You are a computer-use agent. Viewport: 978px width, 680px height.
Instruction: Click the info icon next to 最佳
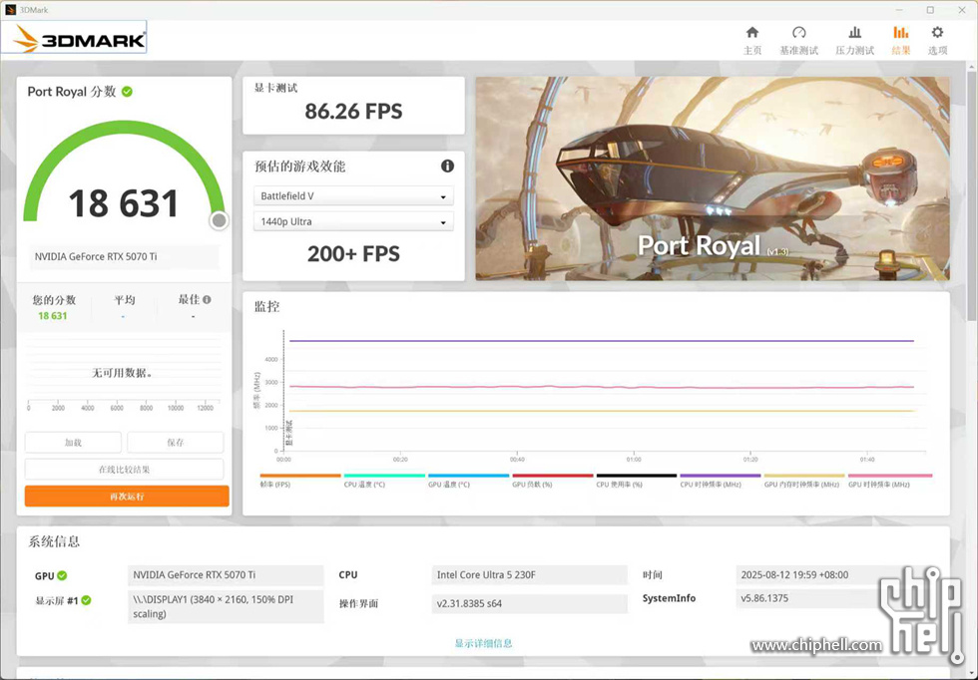coord(208,300)
